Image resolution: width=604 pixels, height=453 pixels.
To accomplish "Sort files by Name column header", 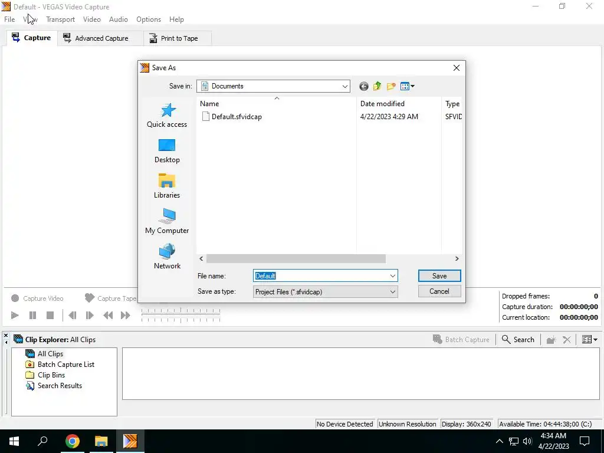I will click(276, 104).
